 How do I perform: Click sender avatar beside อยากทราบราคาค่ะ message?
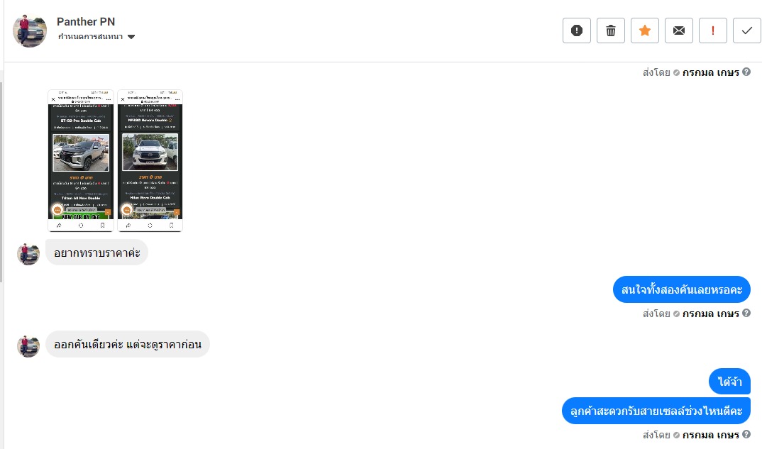(x=28, y=253)
